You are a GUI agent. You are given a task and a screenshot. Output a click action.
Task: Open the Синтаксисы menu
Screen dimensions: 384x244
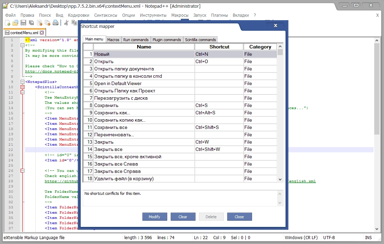[x=105, y=15]
